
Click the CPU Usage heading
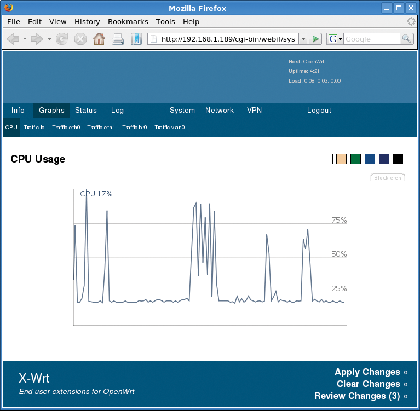click(x=38, y=159)
